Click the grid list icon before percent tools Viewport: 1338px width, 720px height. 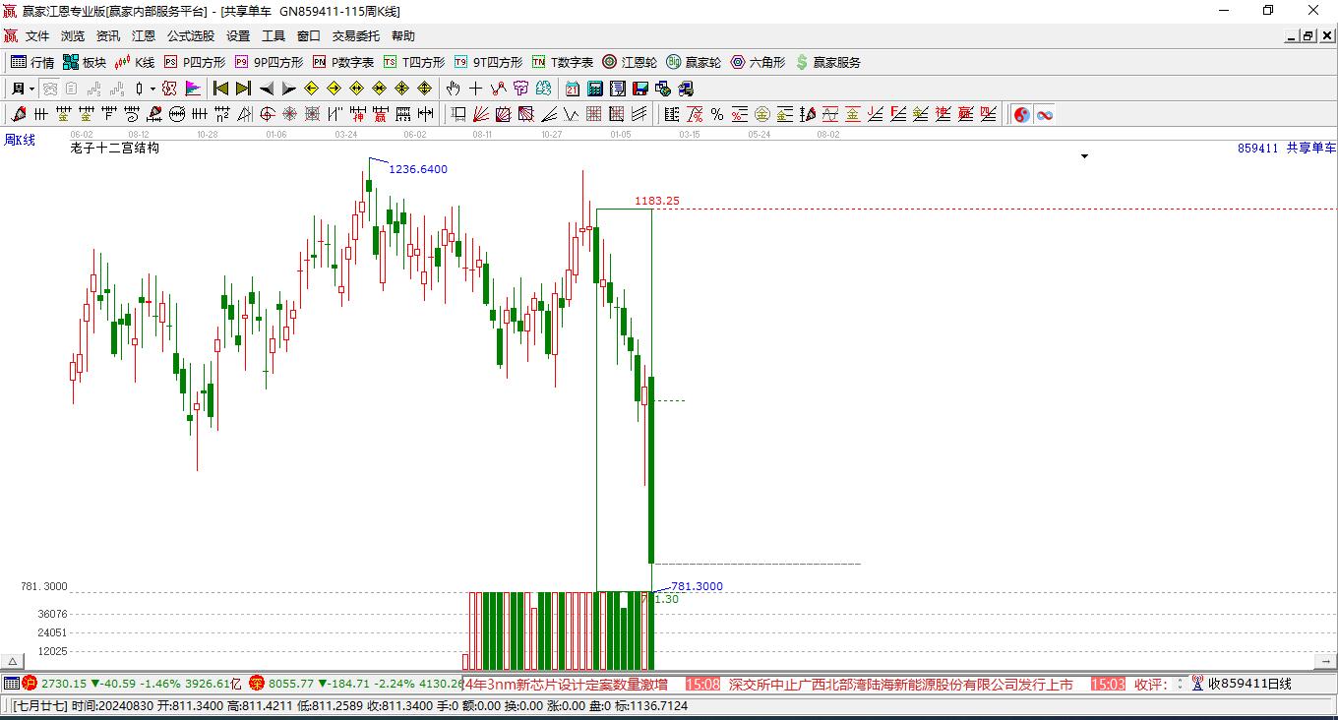point(672,114)
